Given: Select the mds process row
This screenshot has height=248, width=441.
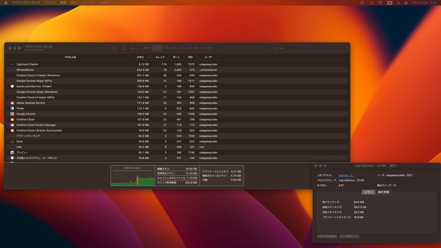Looking at the screenshot, I should (x=177, y=147).
